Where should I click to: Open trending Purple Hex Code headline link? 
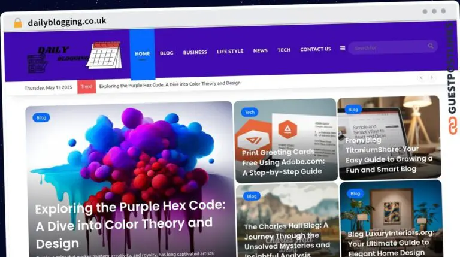[170, 84]
